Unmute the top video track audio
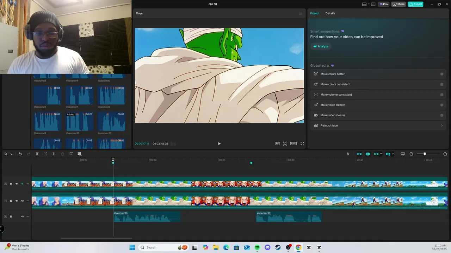 [x=22, y=184]
